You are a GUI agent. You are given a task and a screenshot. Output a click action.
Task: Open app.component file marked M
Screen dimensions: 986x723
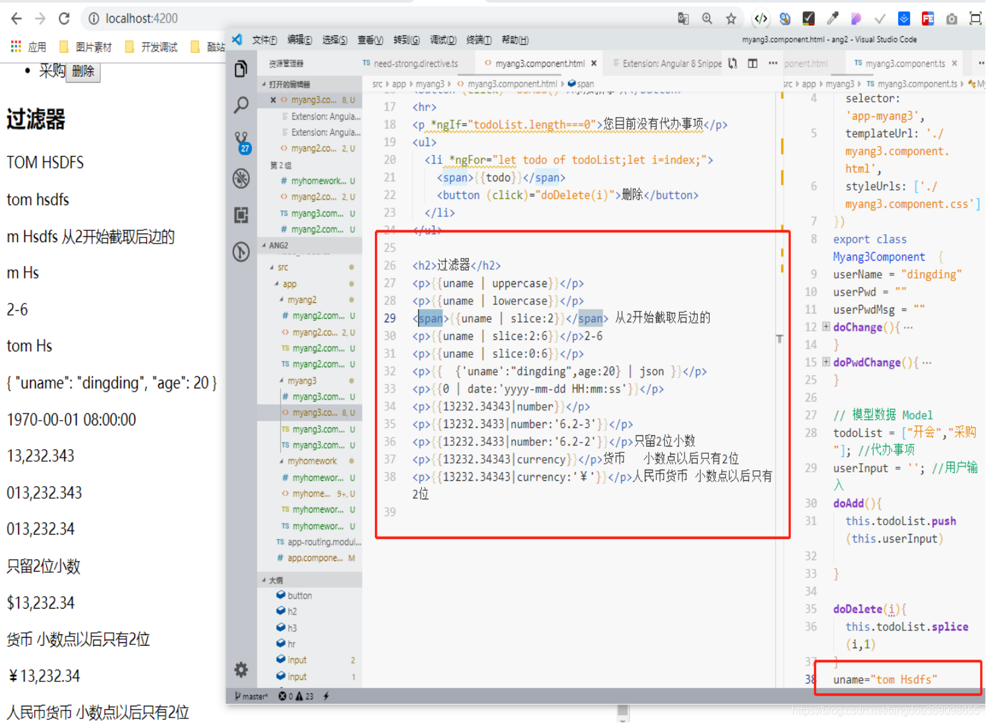[317, 558]
